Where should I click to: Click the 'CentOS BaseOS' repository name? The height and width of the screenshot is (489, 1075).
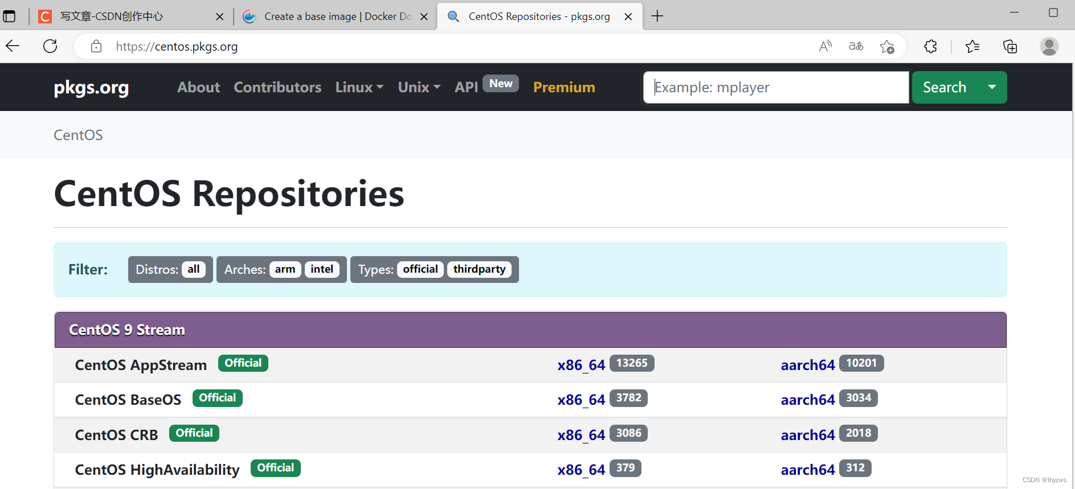128,400
